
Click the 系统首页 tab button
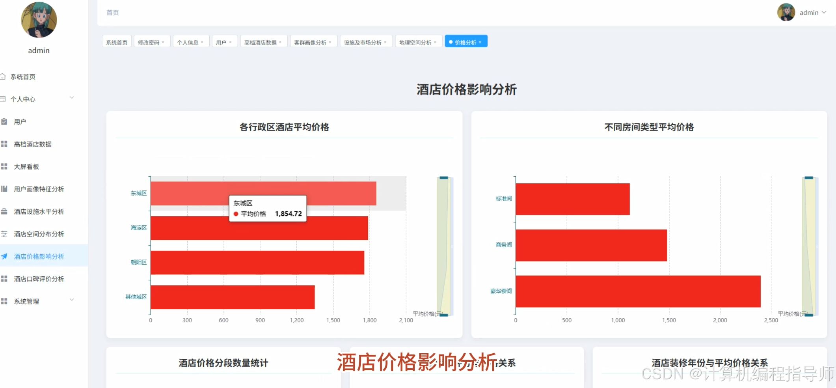click(x=116, y=41)
